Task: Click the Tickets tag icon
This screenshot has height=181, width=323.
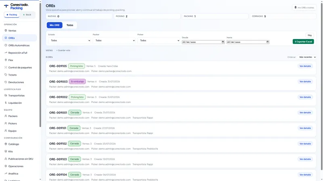Action: [x=6, y=75]
